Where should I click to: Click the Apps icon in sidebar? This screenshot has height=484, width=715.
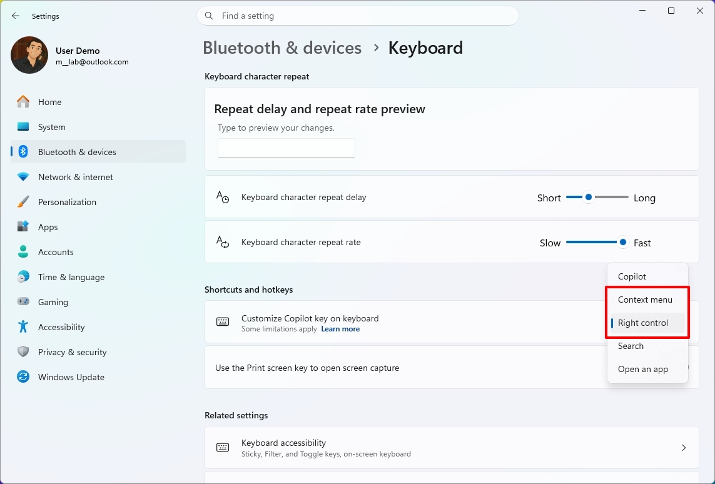[23, 226]
